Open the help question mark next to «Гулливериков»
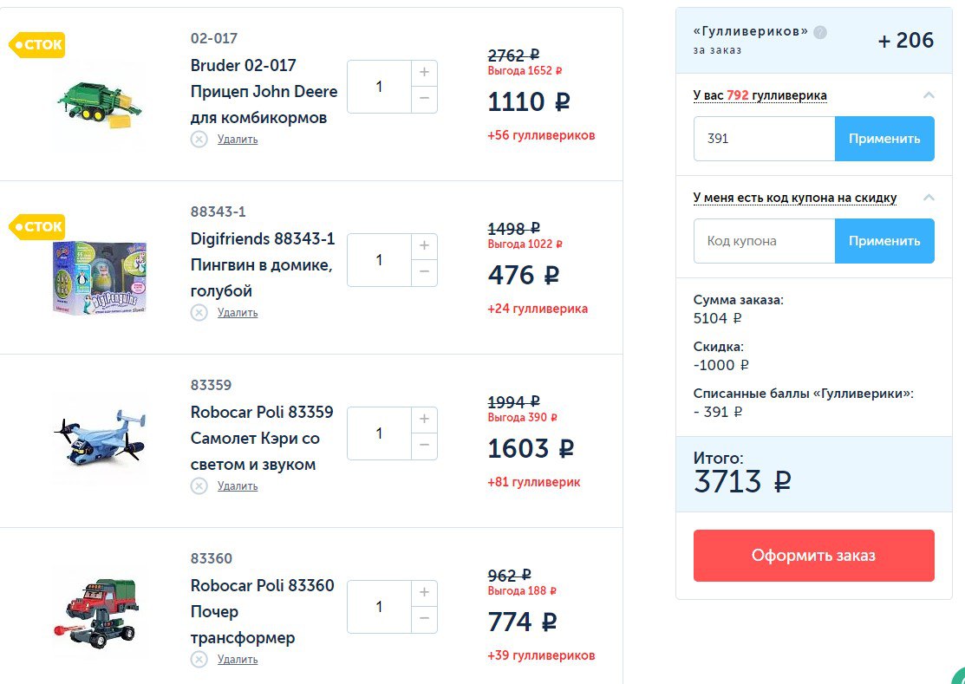 click(x=819, y=32)
